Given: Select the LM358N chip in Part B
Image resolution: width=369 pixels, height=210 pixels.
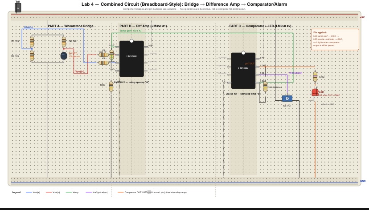Looking at the screenshot, I should click(131, 59).
